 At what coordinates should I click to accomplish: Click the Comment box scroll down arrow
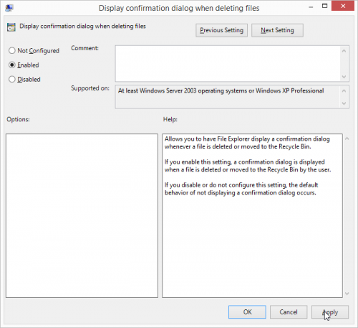tap(344, 77)
